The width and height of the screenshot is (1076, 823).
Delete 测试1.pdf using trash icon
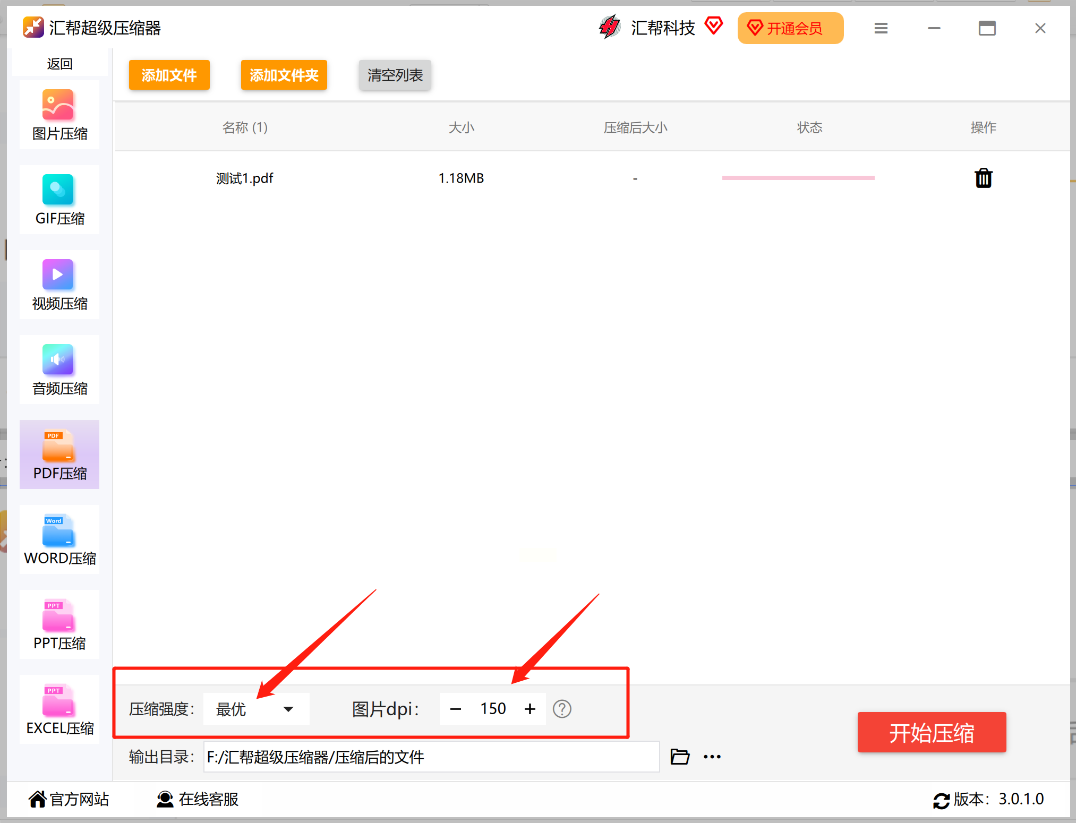(983, 178)
